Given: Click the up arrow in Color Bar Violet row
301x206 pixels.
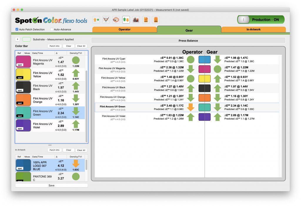Looking at the screenshot, I should tap(76, 124).
